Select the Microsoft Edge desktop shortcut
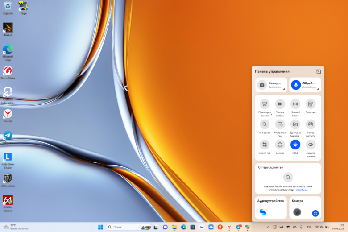This screenshot has width=348, height=232. tap(8, 52)
